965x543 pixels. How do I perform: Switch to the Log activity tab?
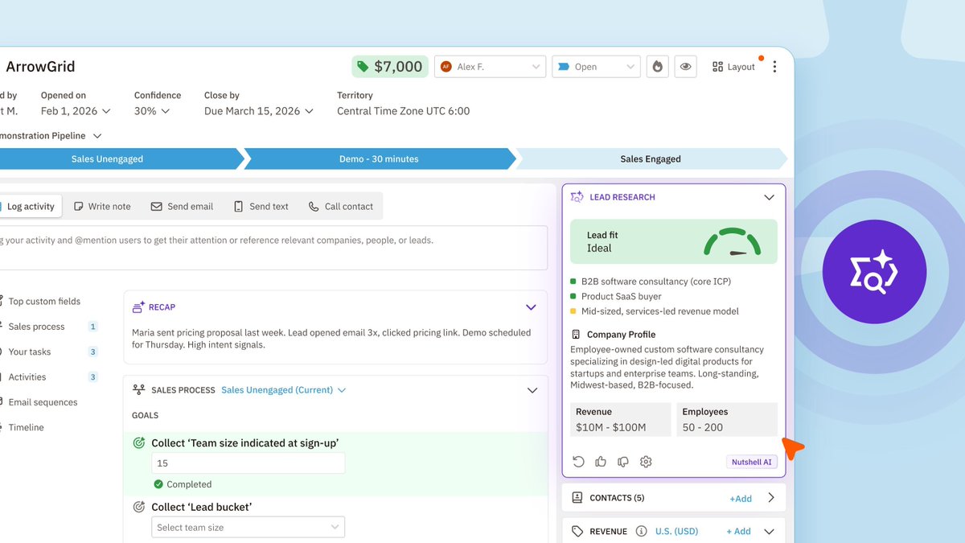31,207
